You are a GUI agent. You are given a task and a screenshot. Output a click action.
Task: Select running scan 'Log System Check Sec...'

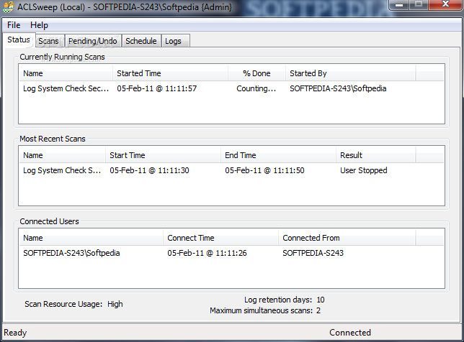coord(66,88)
